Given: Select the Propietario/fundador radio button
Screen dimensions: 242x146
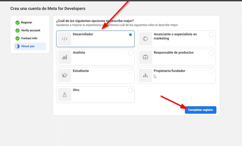Looking at the screenshot, I should click(x=211, y=71).
